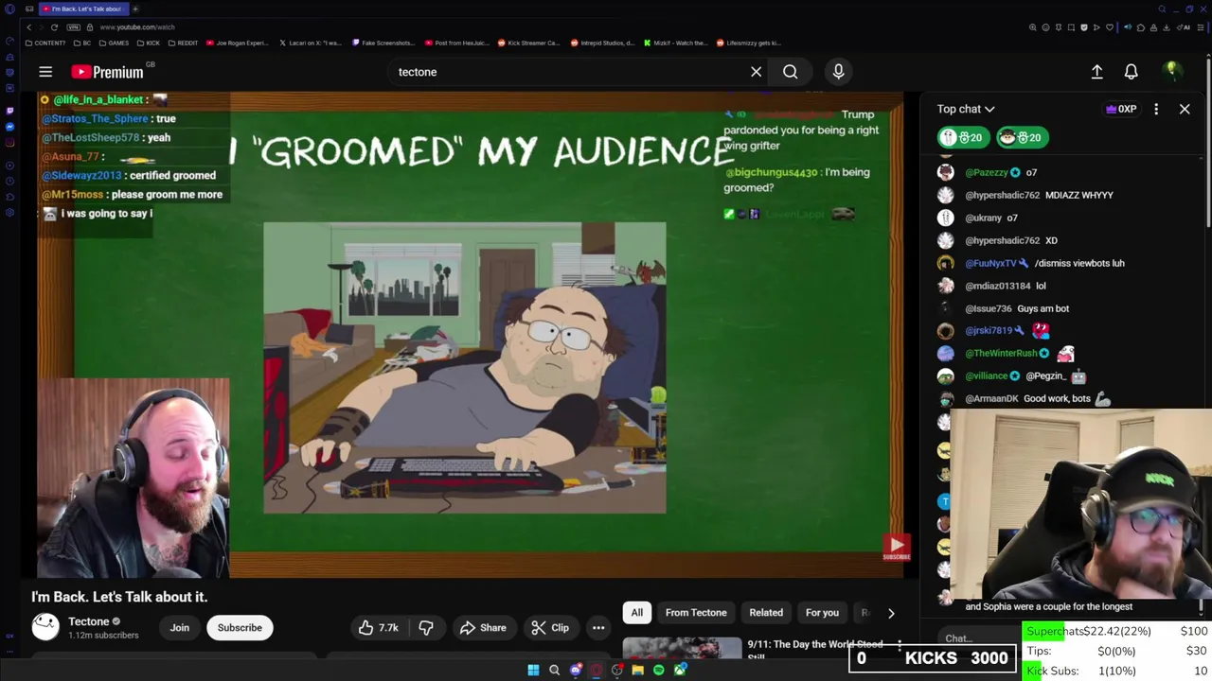Open more video actions ellipsis

click(598, 628)
